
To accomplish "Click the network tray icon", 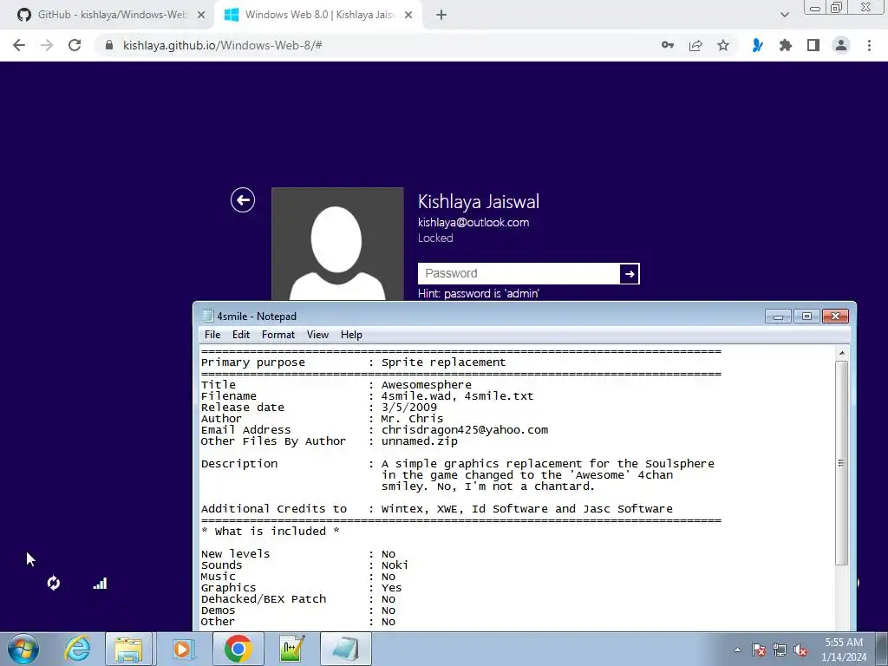I will [780, 650].
